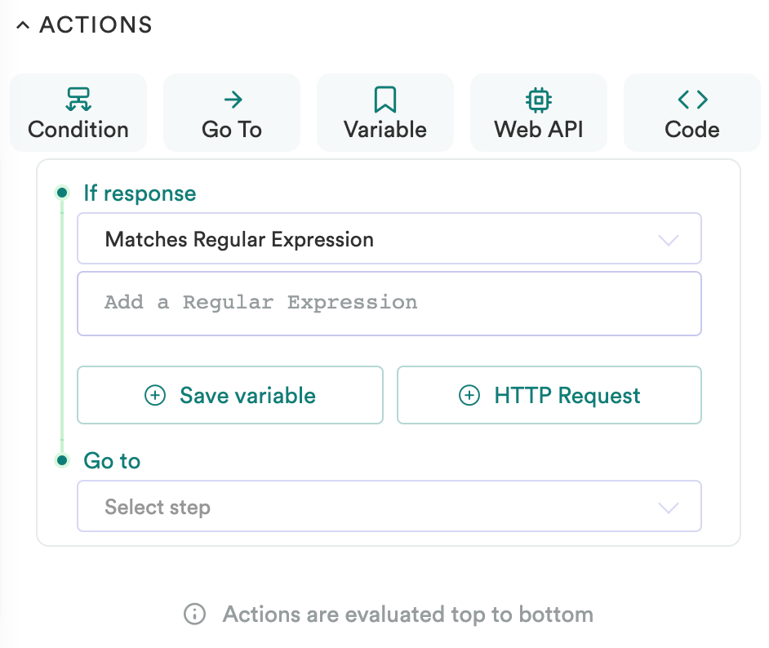Choose the Variable bookmark icon

click(x=385, y=100)
